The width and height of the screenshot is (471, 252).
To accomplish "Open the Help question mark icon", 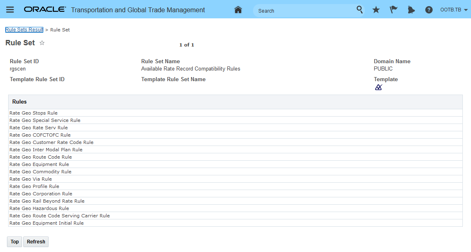I will [x=429, y=10].
